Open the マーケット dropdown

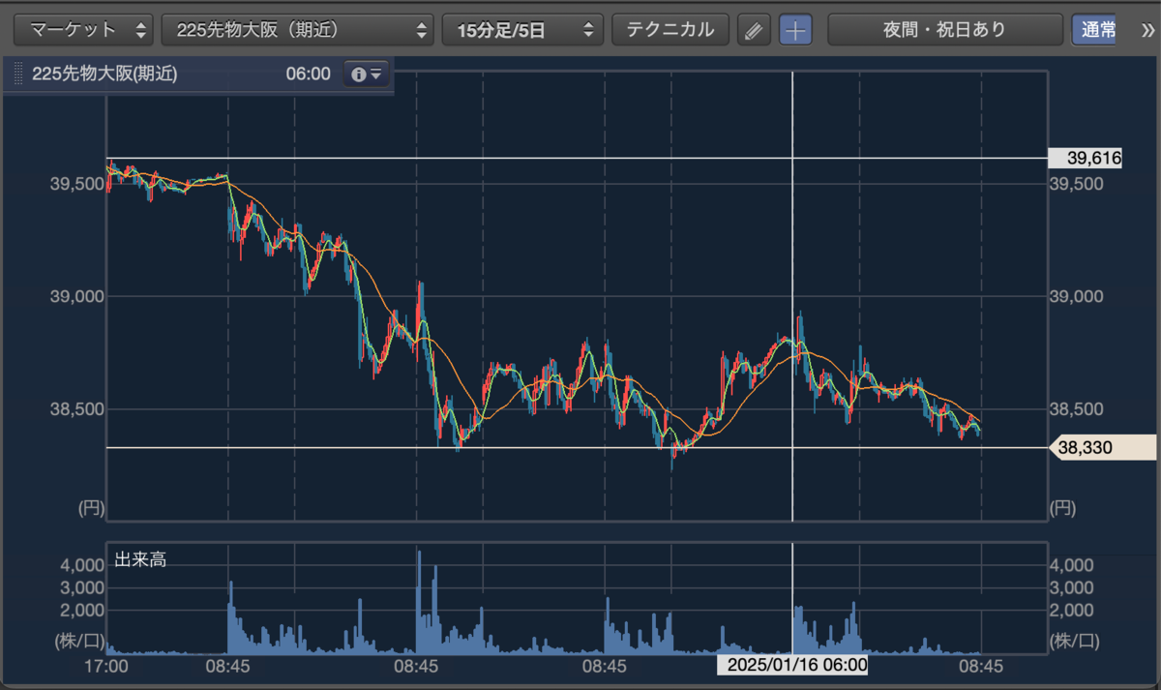pos(84,29)
